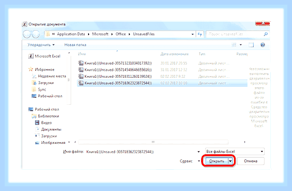Open Недавние места in favorites
Viewport: 292px width, 191px height.
[49, 76]
